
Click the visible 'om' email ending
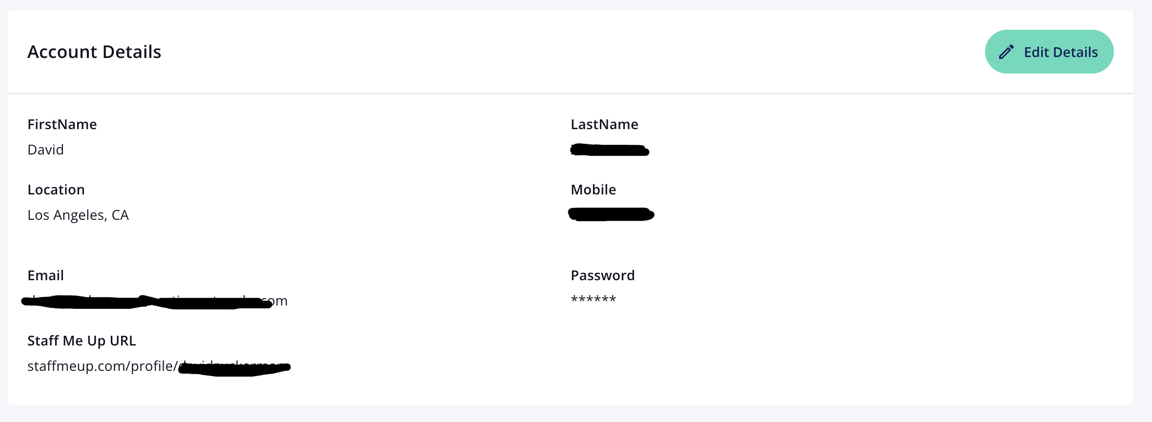click(278, 301)
